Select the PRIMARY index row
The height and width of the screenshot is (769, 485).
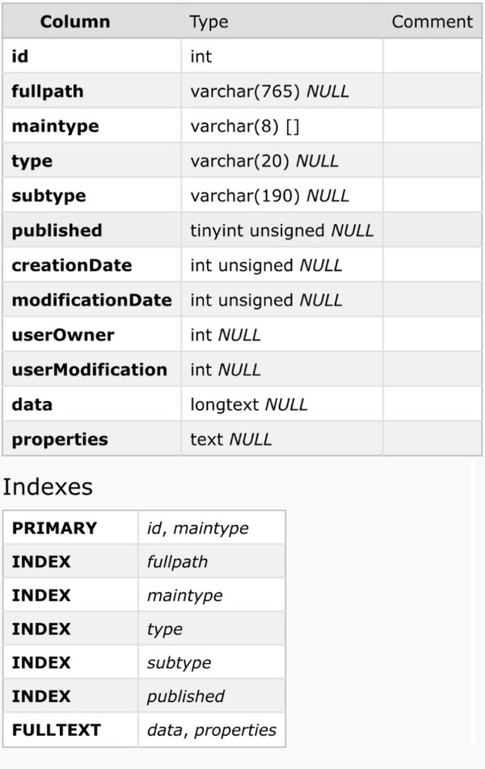click(x=144, y=528)
